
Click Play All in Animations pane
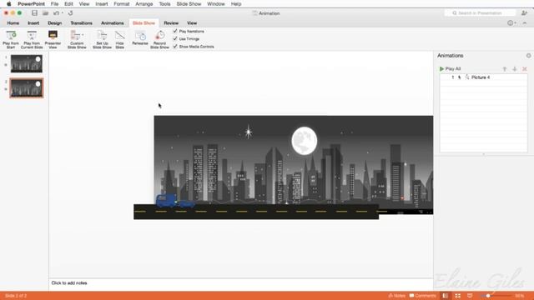(450, 68)
